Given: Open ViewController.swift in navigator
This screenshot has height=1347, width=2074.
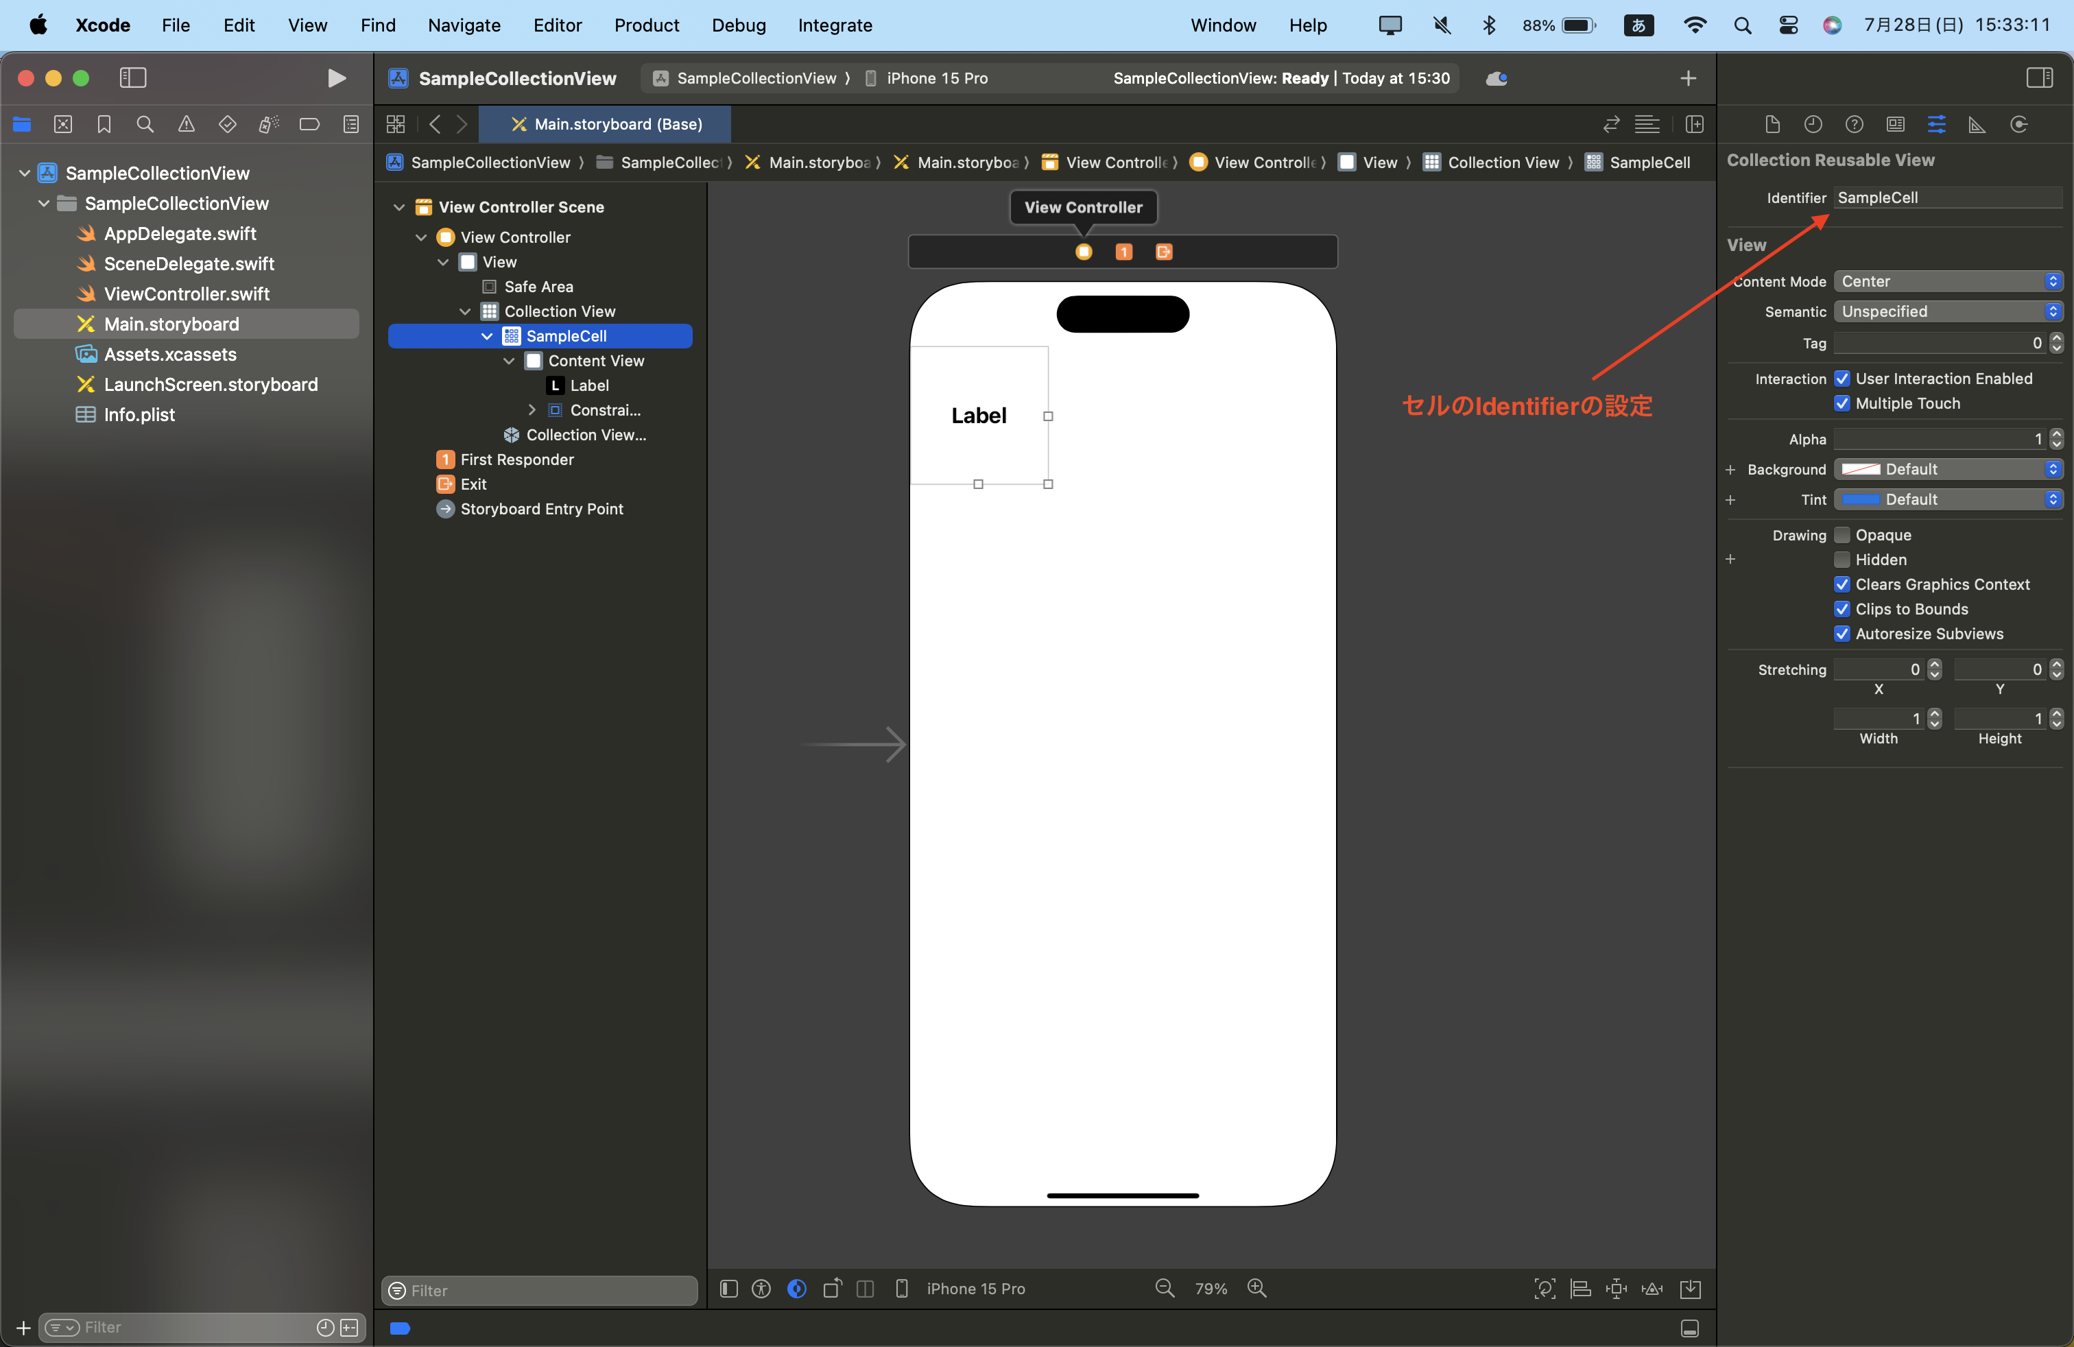Looking at the screenshot, I should 187,294.
